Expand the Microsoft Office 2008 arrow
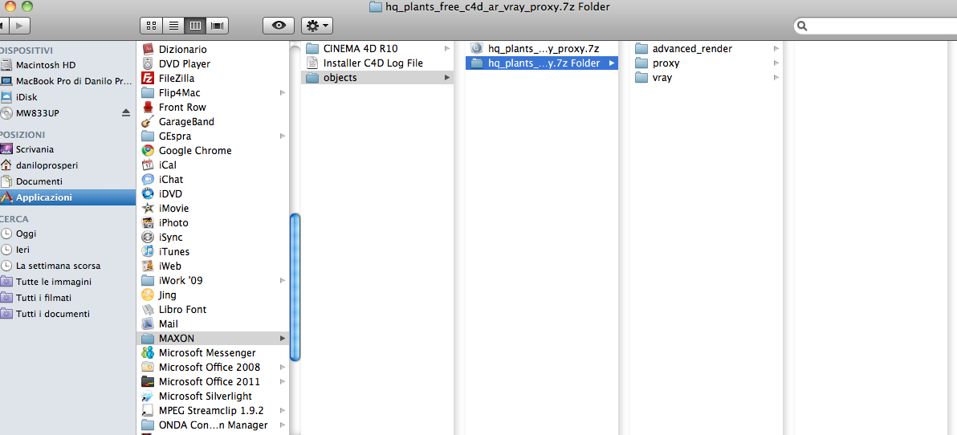 282,368
